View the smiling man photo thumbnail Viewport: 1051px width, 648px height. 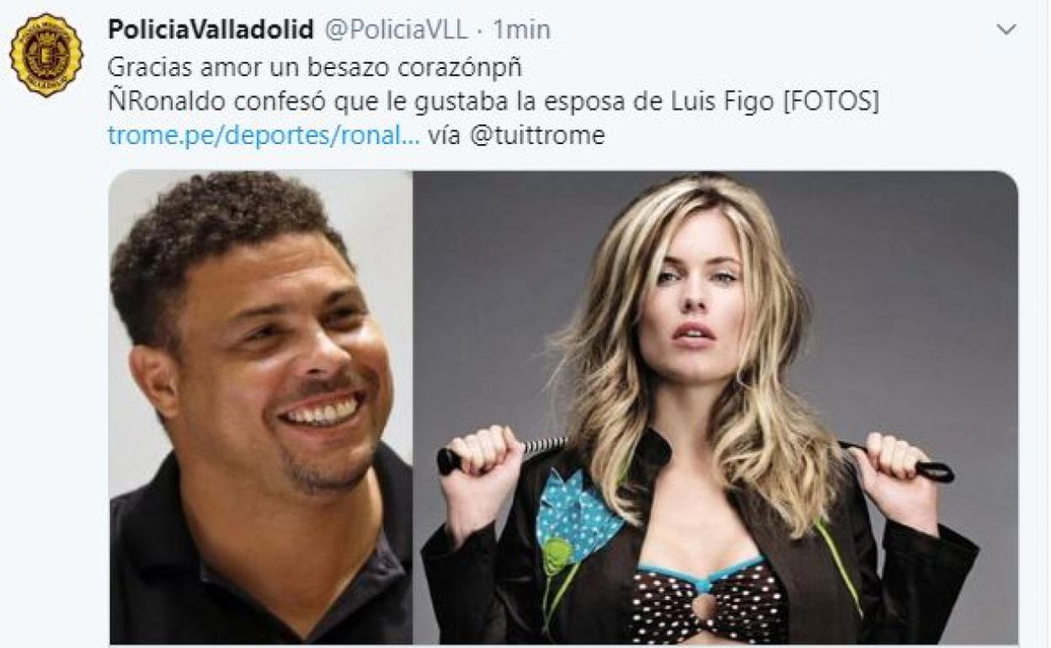[x=260, y=407]
